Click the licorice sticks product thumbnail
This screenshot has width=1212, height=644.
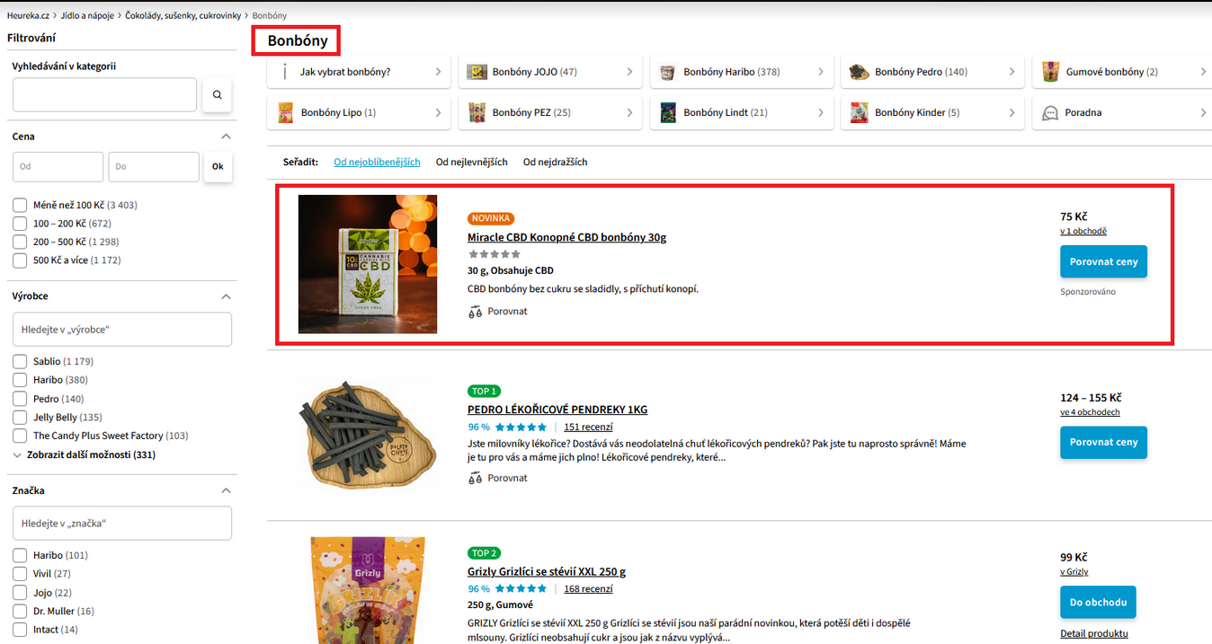[x=368, y=436]
